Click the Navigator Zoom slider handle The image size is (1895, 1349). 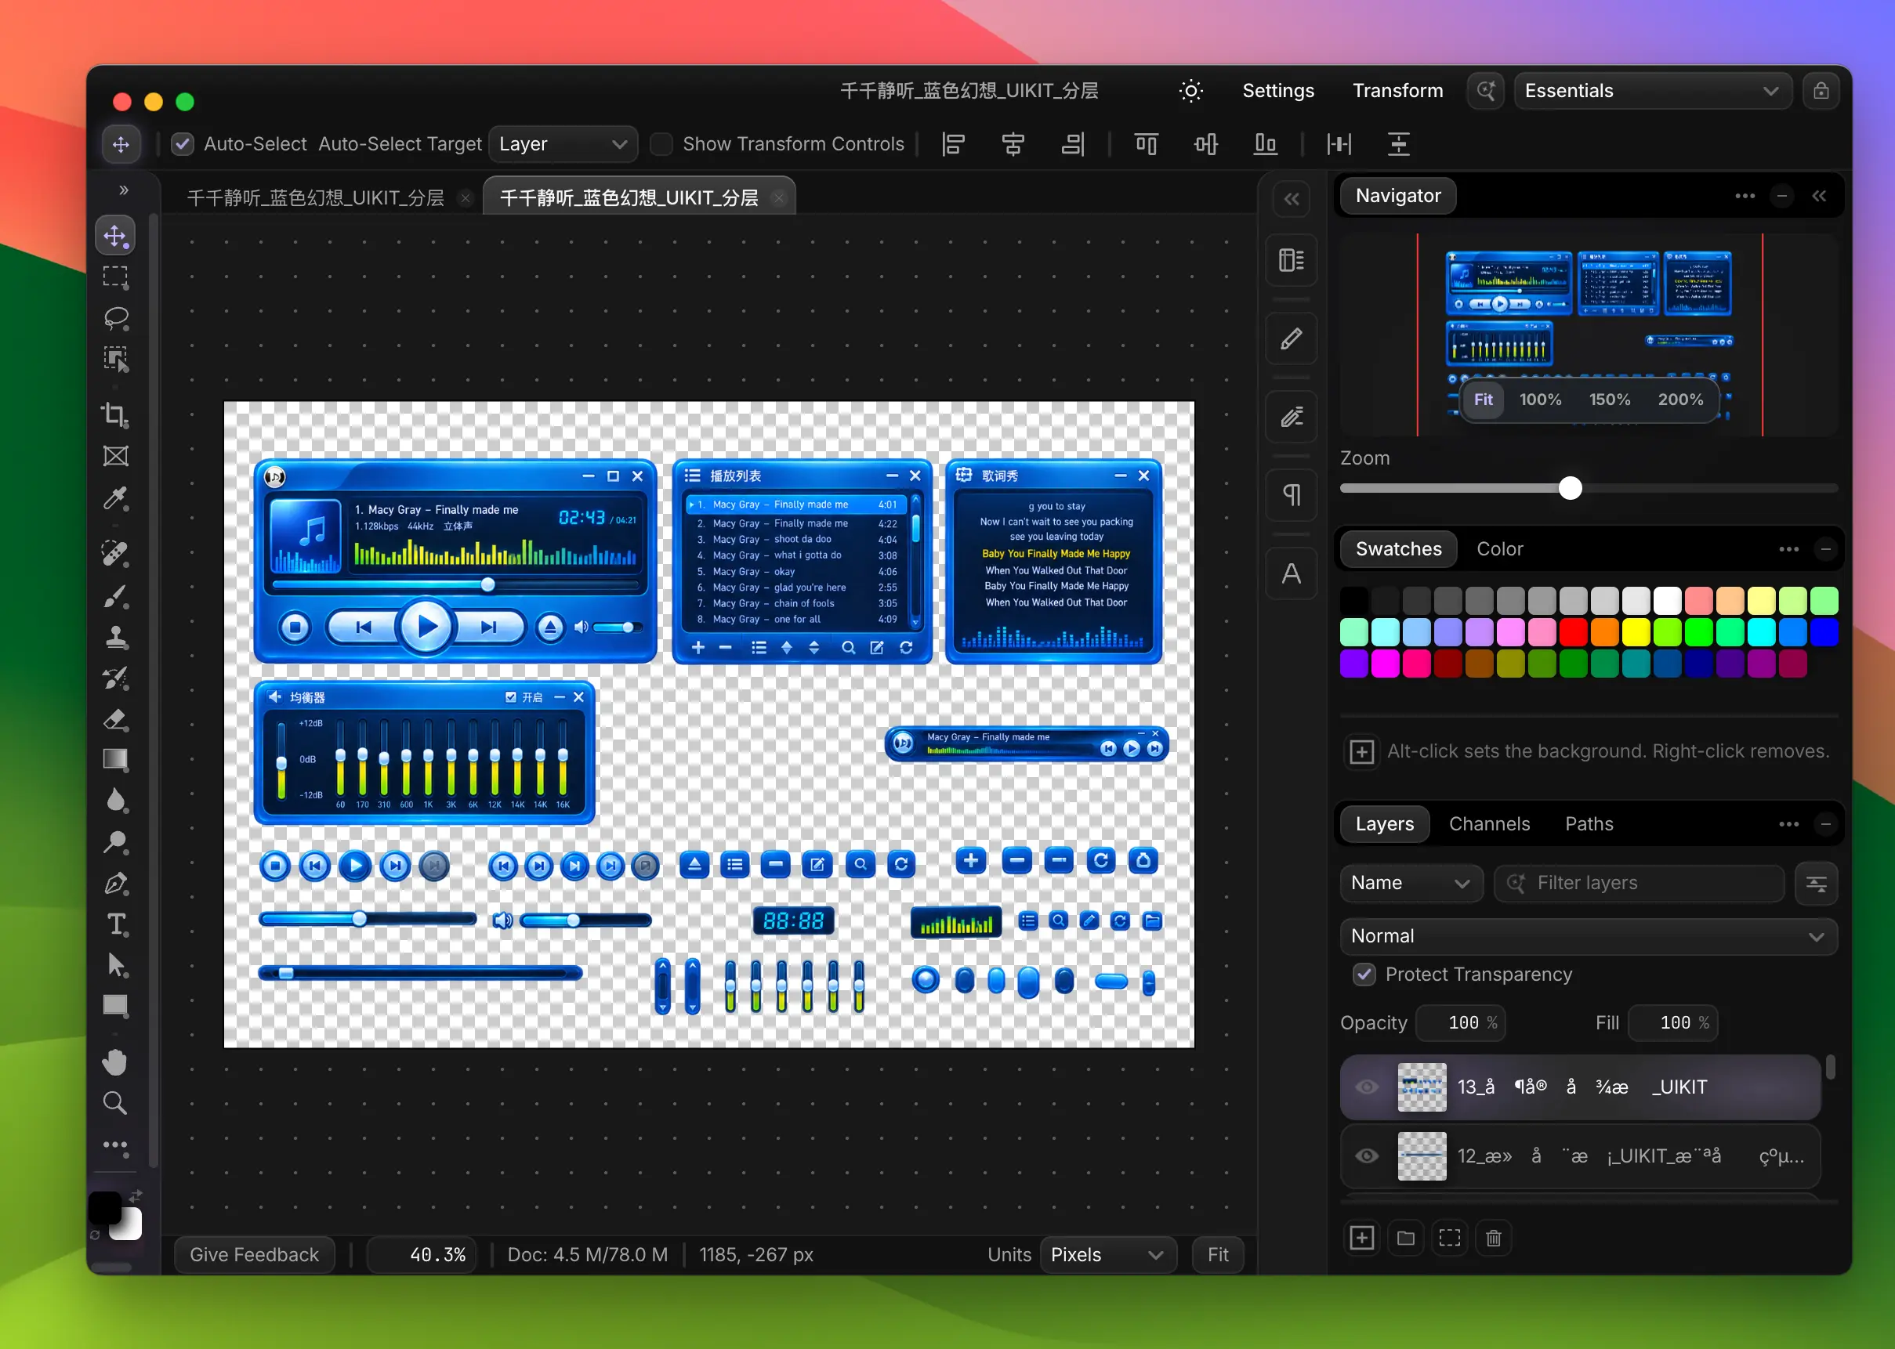click(1569, 487)
